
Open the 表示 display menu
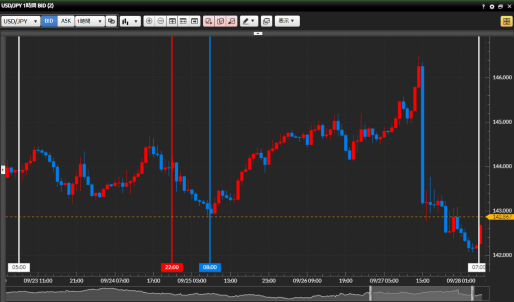[x=287, y=21]
